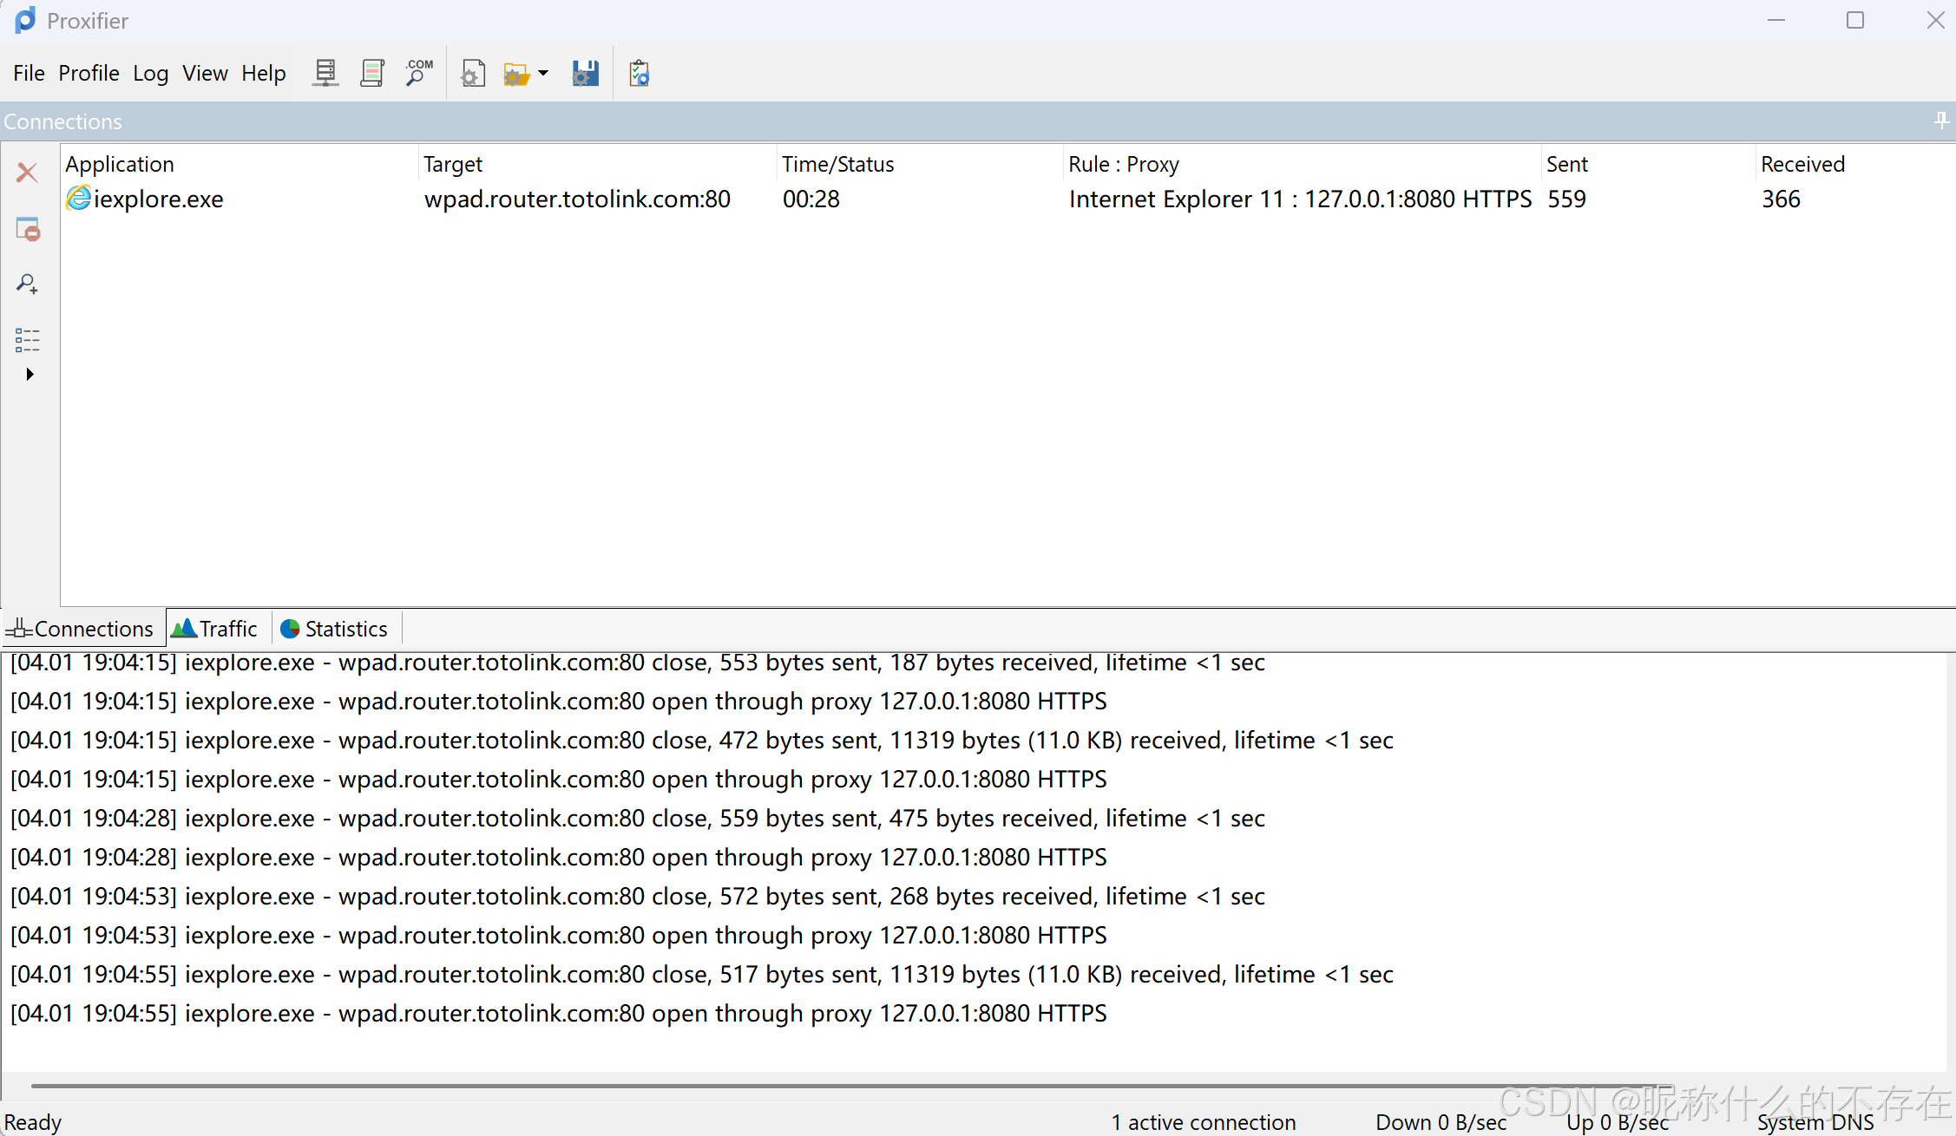1956x1136 pixels.
Task: Select the iexplore.exe connection row
Action: [x=577, y=199]
